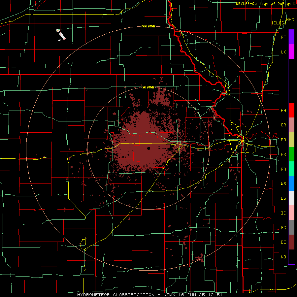Click the HR legend label
The width and height of the screenshot is (297, 297).
pyautogui.click(x=283, y=154)
